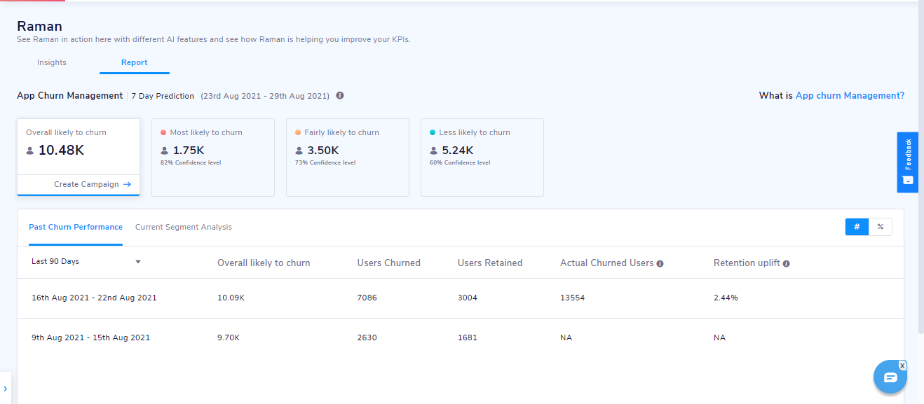924x404 pixels.
Task: Click the page vertical scrollbar
Action: pyautogui.click(x=920, y=168)
